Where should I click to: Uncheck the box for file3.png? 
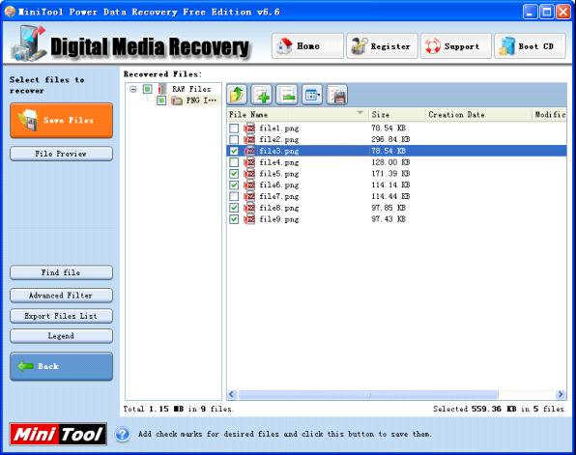[234, 151]
